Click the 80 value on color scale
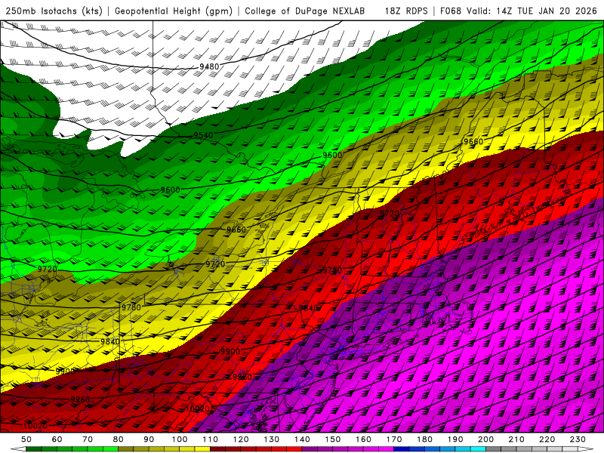Viewport: 604px width, 453px height. point(118,439)
